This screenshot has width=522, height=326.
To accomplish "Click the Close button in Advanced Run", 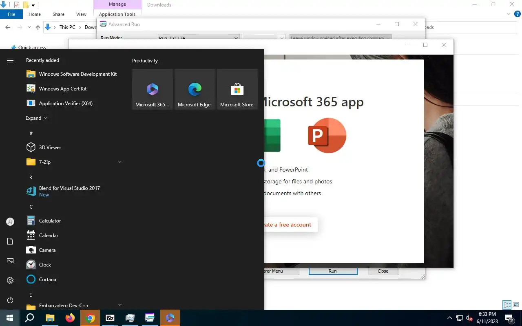I will 383,271.
